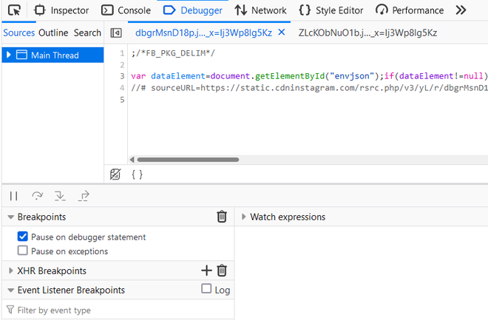Delete all XHR breakpoints trash icon

tap(222, 270)
